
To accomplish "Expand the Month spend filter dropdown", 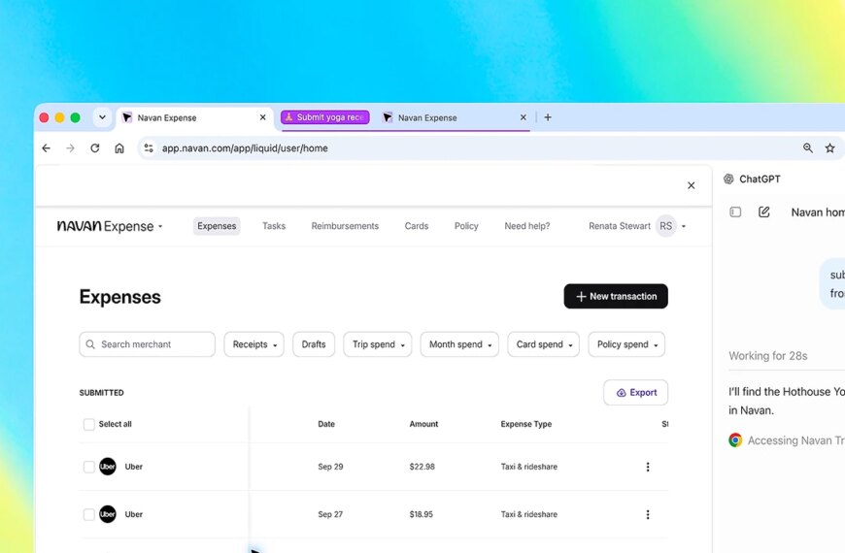I will point(459,344).
